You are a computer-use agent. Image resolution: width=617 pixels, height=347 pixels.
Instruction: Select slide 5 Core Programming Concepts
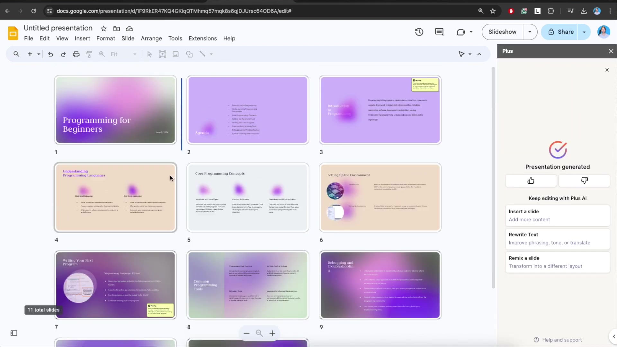pyautogui.click(x=248, y=198)
